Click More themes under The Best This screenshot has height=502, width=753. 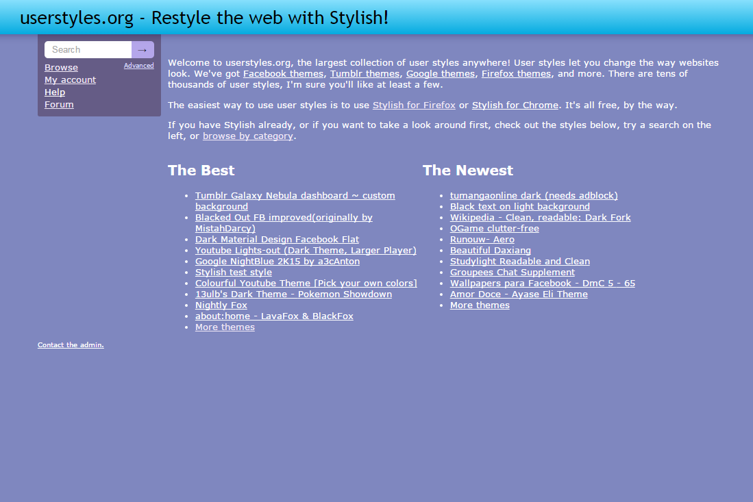(225, 327)
